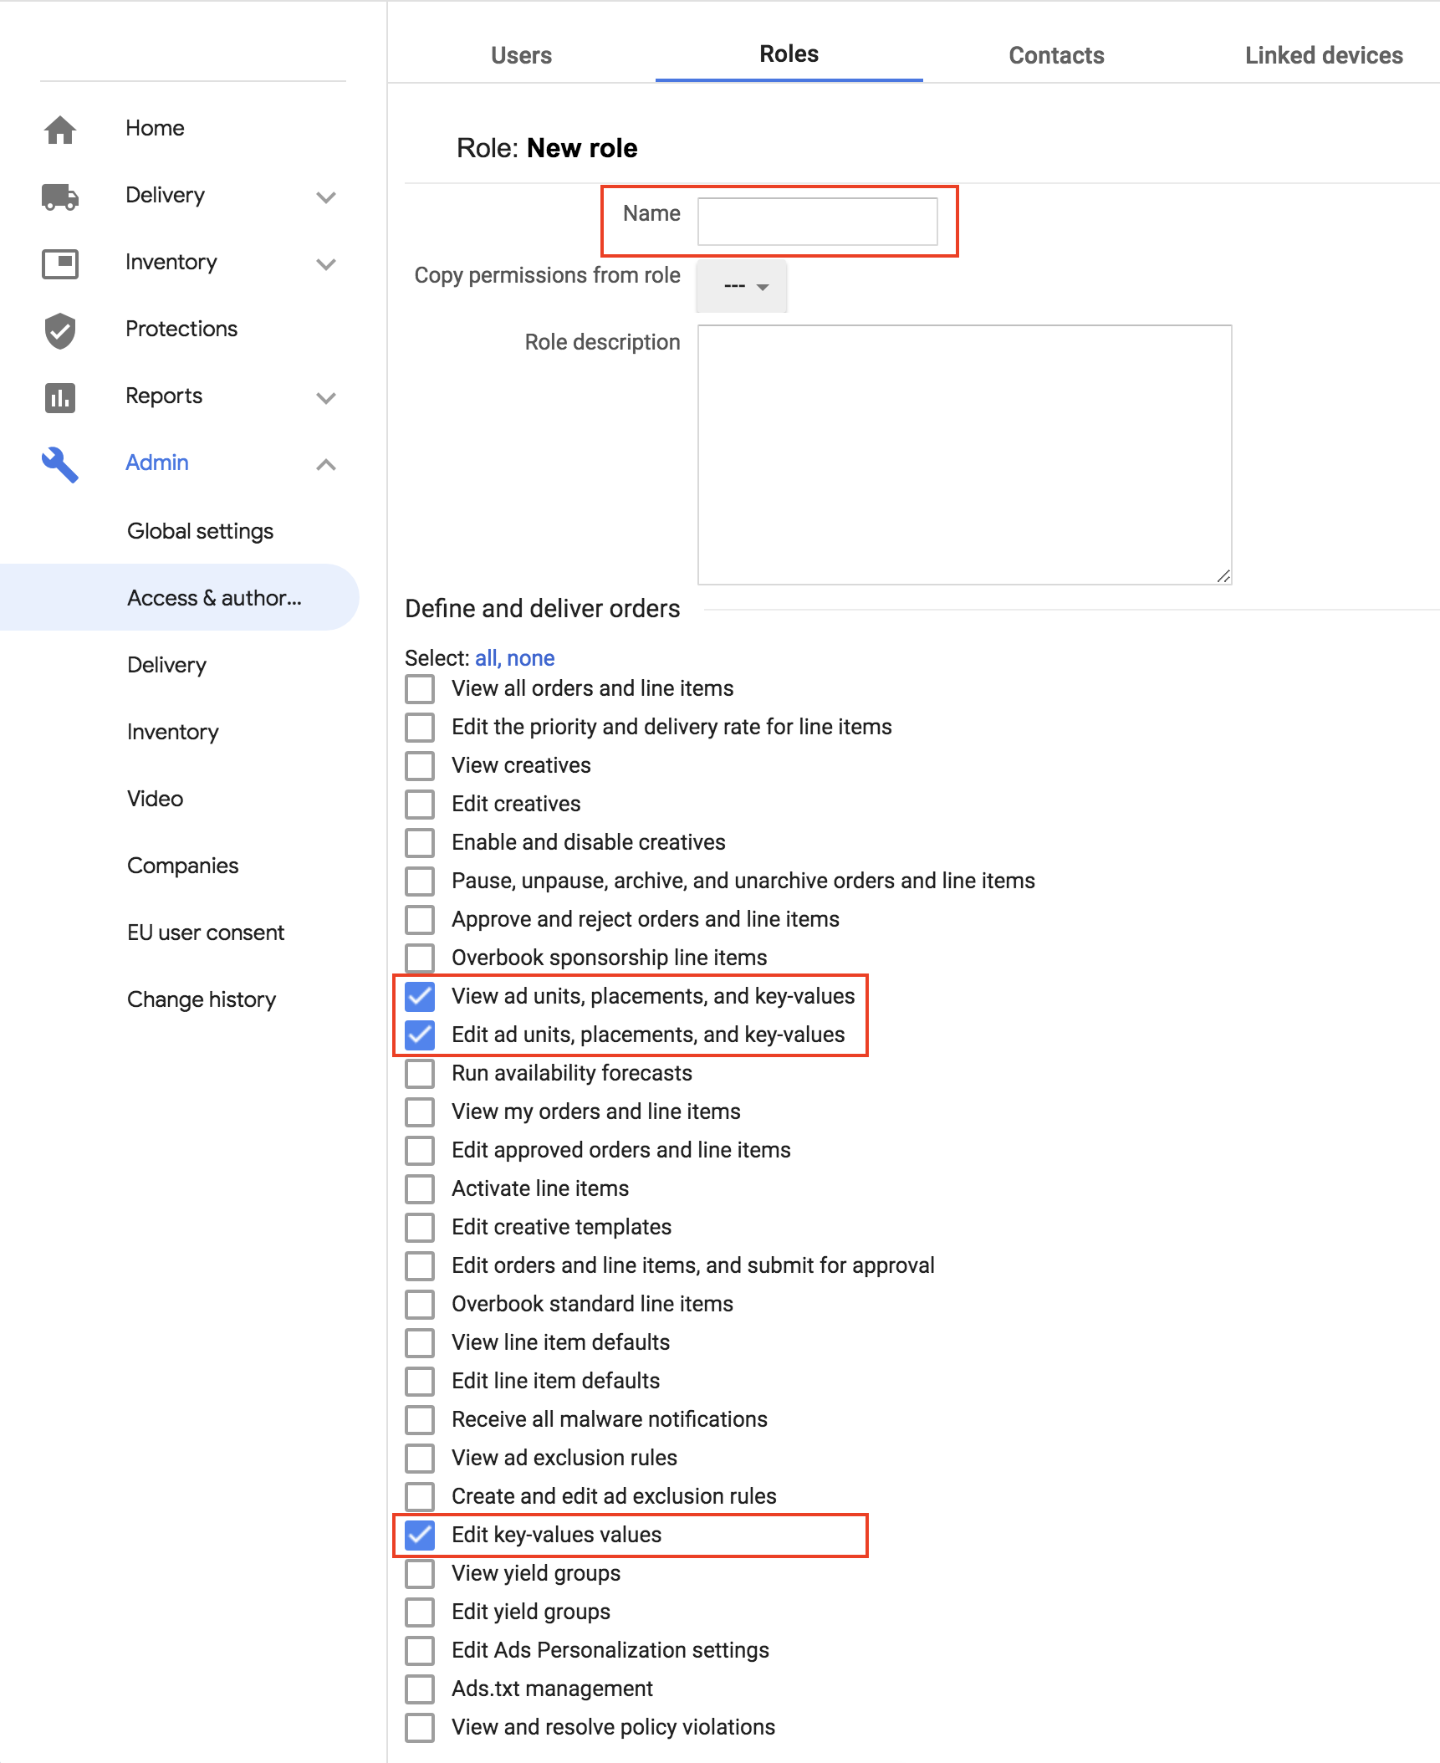
Task: Select the Roles tab
Action: [x=789, y=54]
